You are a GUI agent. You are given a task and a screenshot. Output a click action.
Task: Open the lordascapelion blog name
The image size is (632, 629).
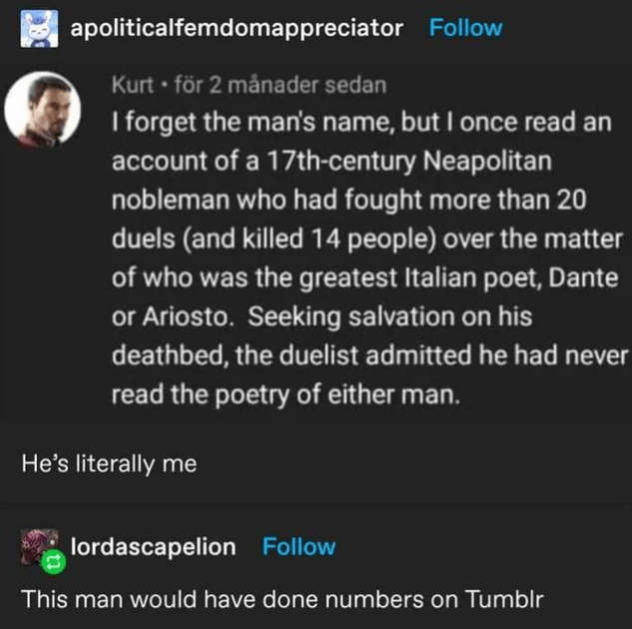click(x=154, y=547)
